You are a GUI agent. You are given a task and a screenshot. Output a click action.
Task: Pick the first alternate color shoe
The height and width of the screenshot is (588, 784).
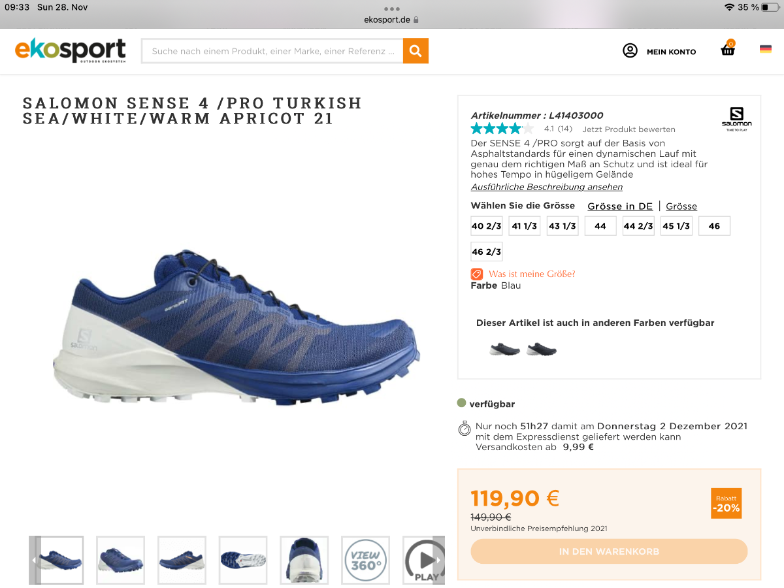coord(505,349)
